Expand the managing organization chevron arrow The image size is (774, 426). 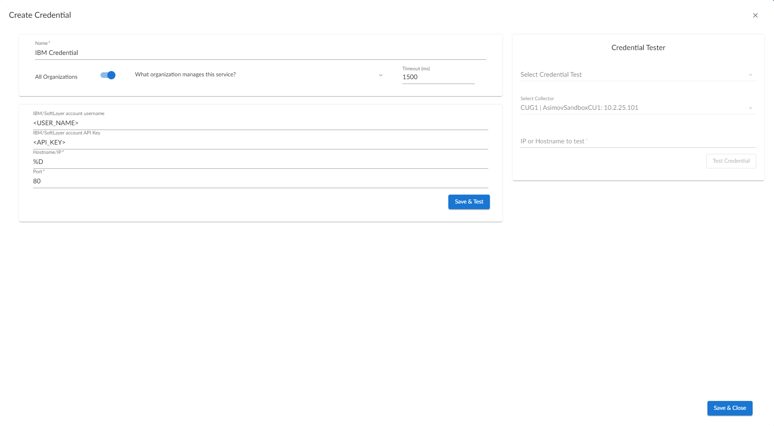(x=381, y=76)
